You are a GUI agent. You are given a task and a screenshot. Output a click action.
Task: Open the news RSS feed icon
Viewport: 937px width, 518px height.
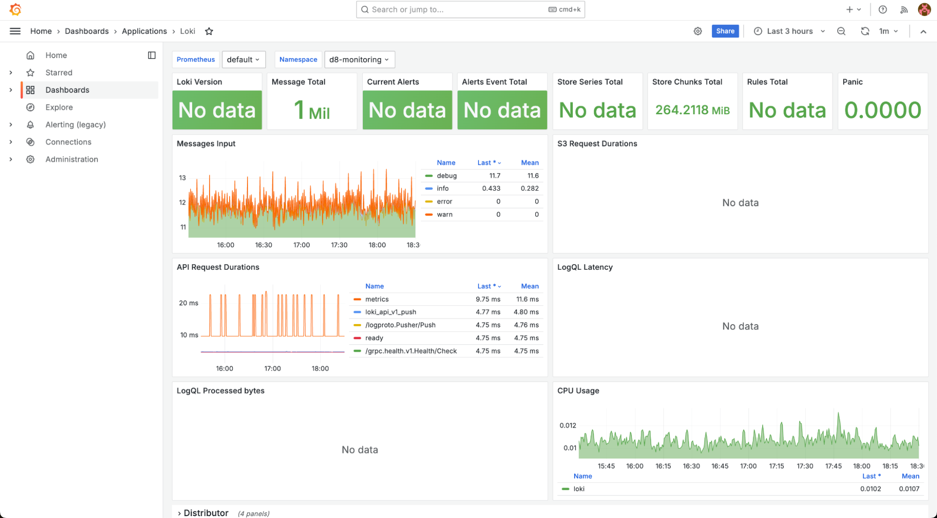(904, 9)
